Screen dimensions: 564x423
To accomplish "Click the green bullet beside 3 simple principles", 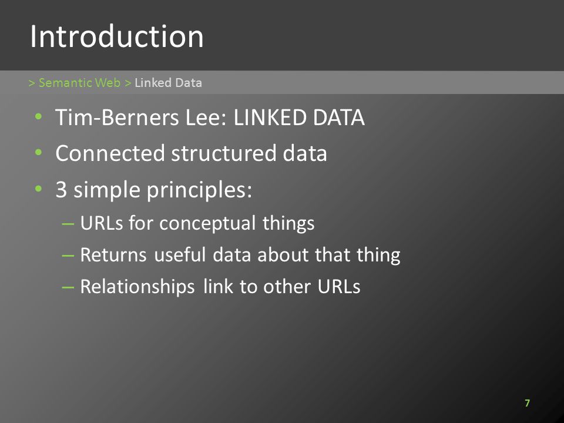I will pyautogui.click(x=39, y=189).
